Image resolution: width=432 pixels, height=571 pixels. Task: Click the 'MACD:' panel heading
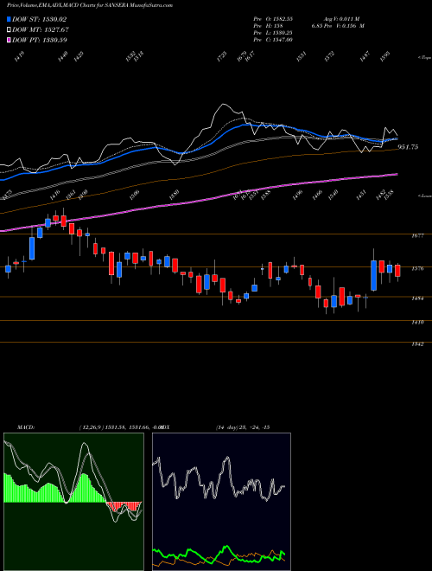click(x=25, y=427)
